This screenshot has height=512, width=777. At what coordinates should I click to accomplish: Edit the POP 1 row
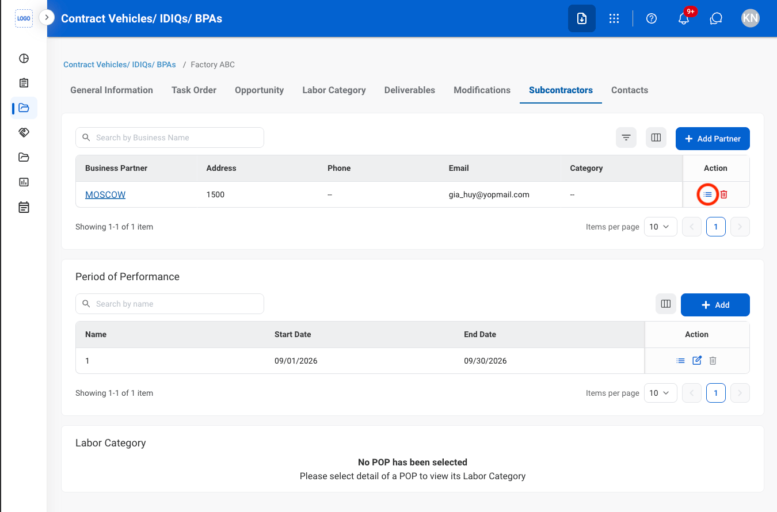click(x=697, y=361)
